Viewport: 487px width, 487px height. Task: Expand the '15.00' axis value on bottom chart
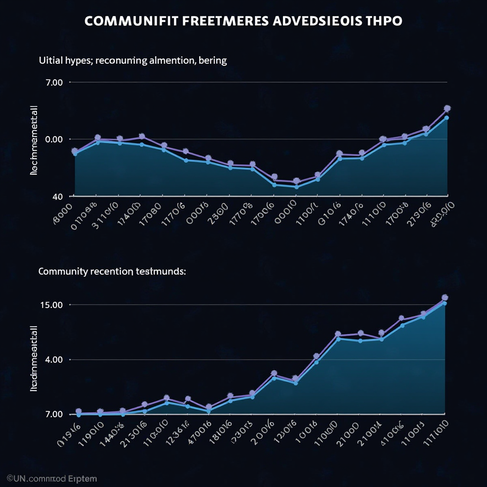click(x=52, y=304)
